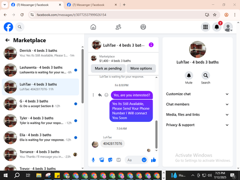Open Chrome three-dot menu

pyautogui.click(x=235, y=15)
